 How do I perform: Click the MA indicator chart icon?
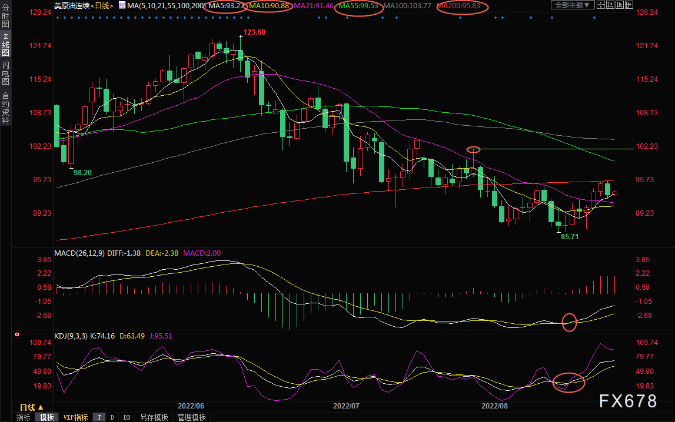click(122, 5)
